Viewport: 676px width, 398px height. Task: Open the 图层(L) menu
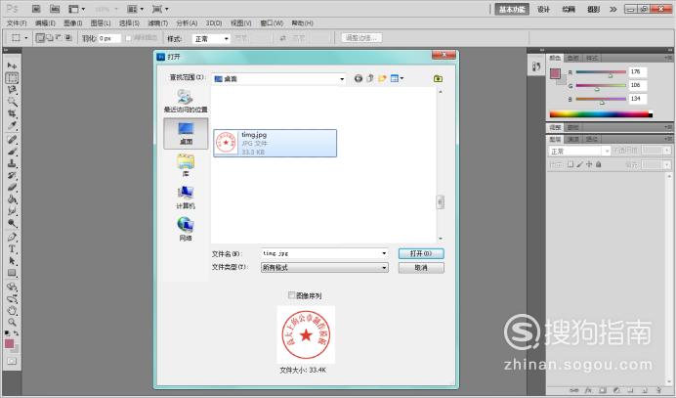coord(101,22)
